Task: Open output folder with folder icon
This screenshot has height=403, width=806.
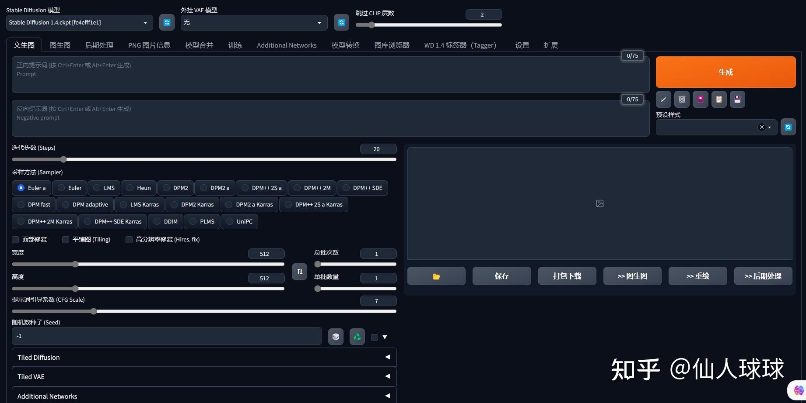Action: pyautogui.click(x=436, y=276)
